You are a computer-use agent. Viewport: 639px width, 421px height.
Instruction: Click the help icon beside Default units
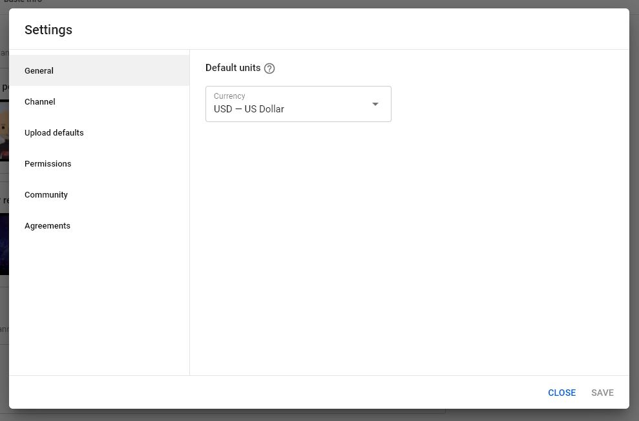(269, 68)
